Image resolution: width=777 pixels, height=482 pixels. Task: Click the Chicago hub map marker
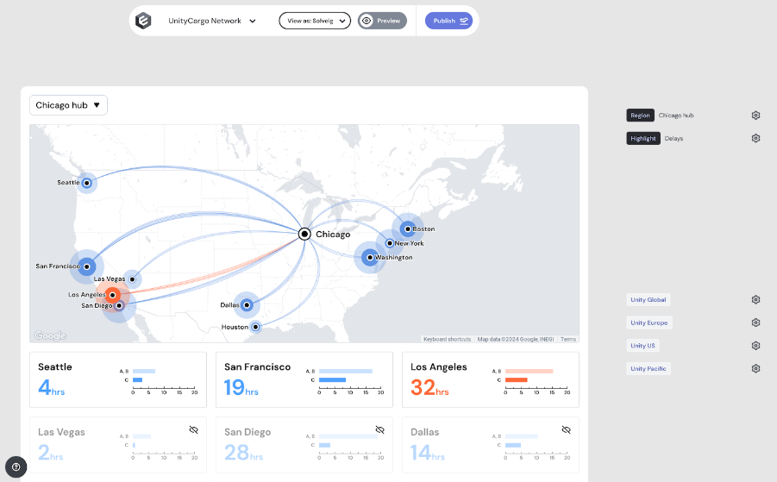[304, 234]
